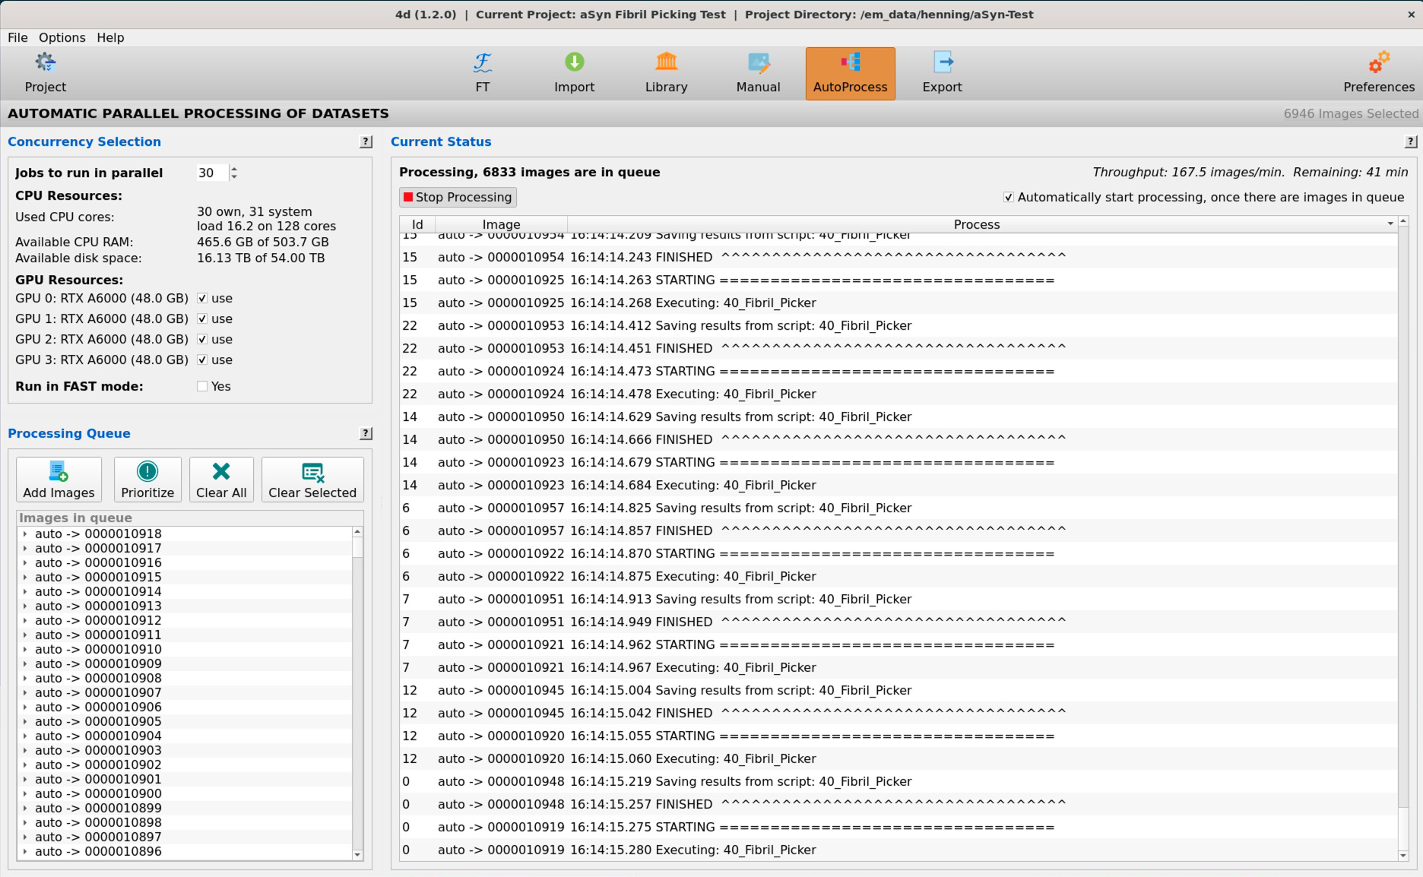Click the red Stop Processing button
Image resolution: width=1423 pixels, height=877 pixels.
pos(458,197)
